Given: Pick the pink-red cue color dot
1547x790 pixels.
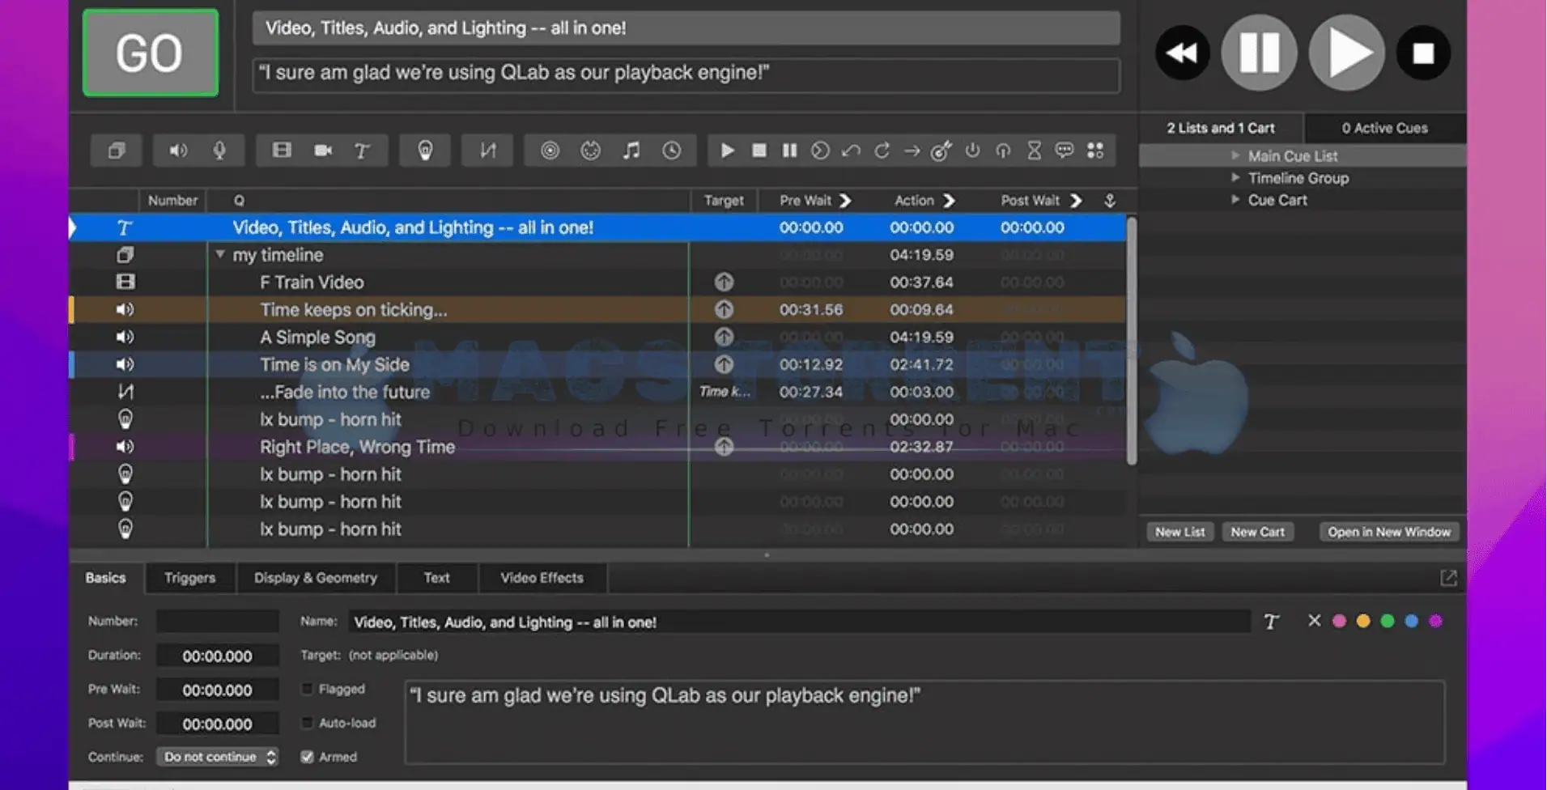Looking at the screenshot, I should [x=1339, y=621].
